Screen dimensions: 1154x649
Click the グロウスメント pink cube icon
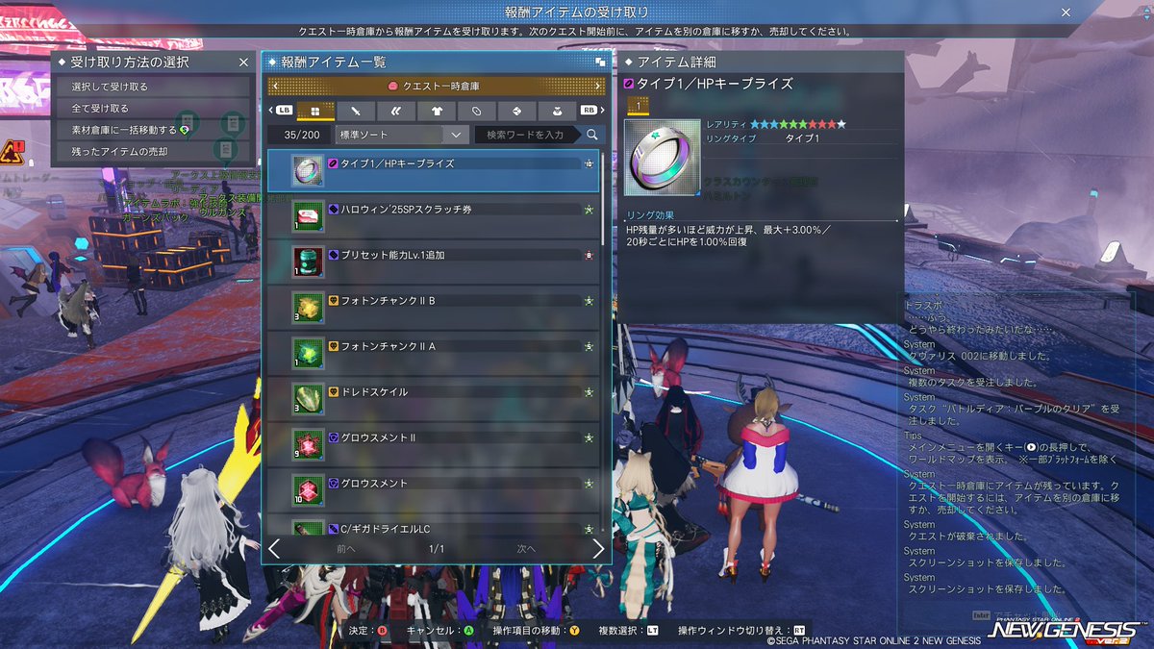tap(308, 490)
